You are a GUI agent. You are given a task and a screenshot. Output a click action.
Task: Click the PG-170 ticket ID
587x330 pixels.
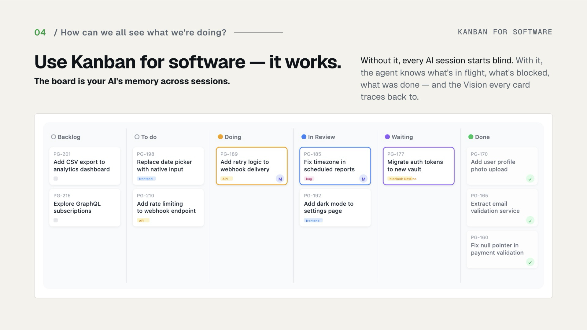[x=479, y=154]
